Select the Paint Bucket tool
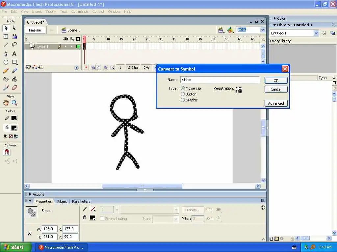 point(14,79)
